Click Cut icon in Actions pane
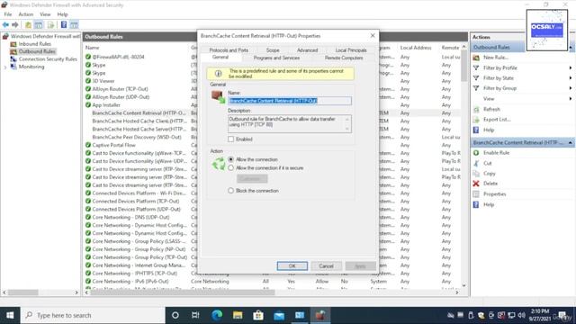The height and width of the screenshot is (324, 576). point(476,163)
